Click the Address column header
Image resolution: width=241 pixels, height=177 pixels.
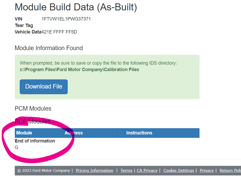(x=74, y=133)
